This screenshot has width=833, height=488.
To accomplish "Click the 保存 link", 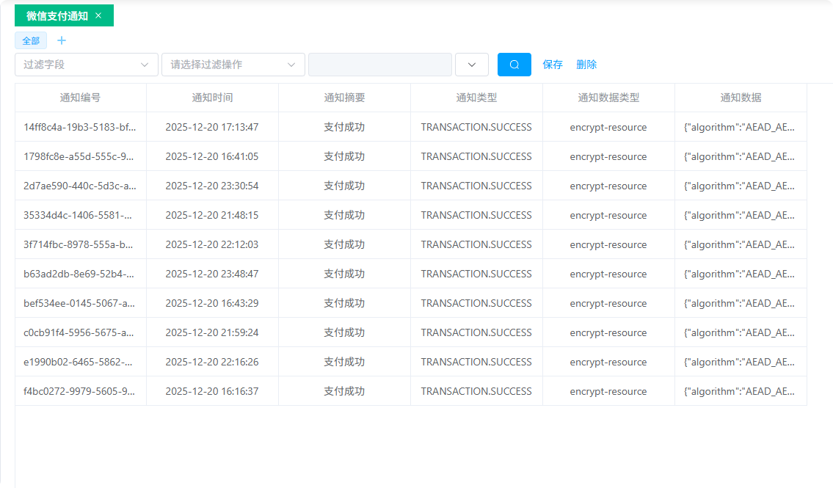I will coord(553,65).
